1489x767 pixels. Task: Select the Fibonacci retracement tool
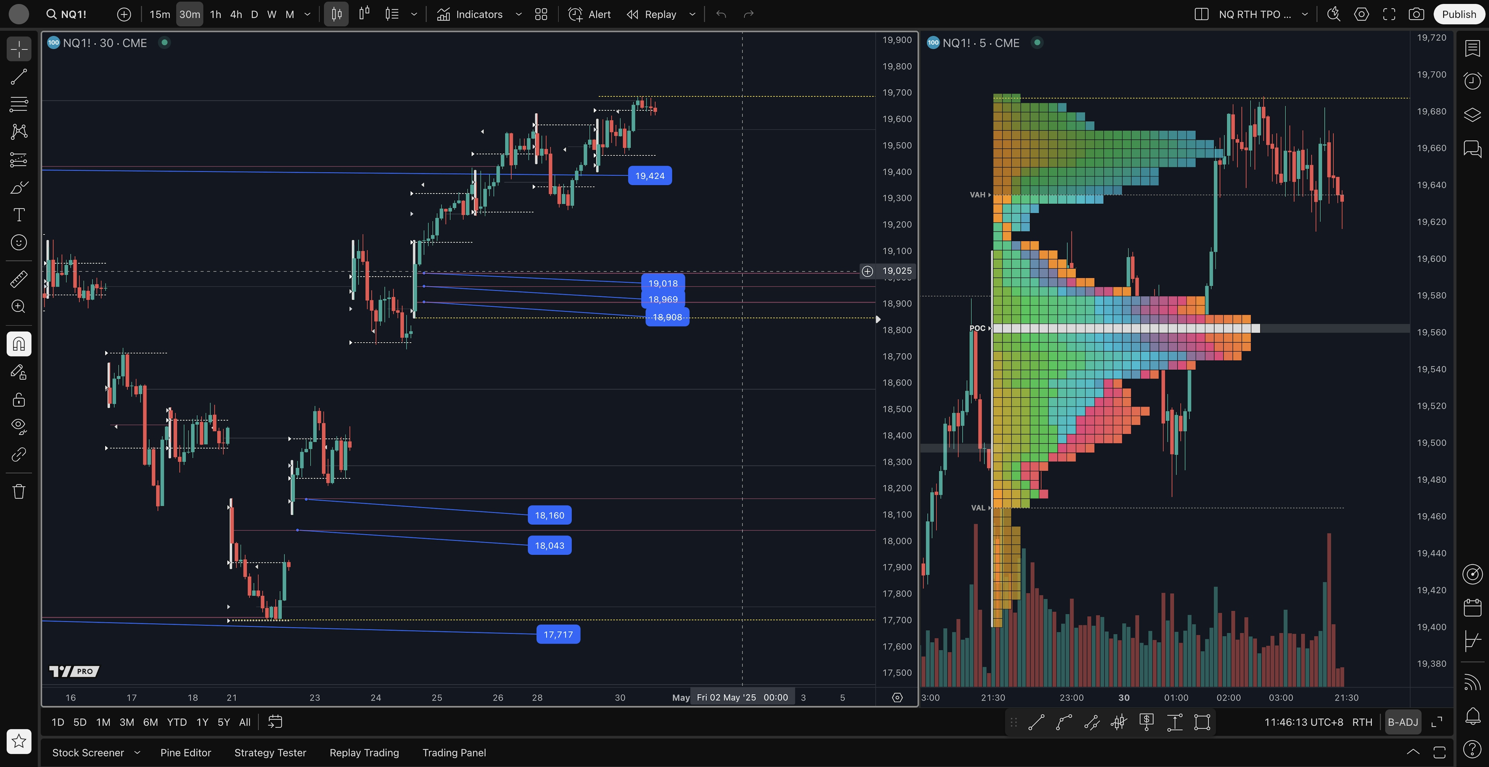click(19, 105)
